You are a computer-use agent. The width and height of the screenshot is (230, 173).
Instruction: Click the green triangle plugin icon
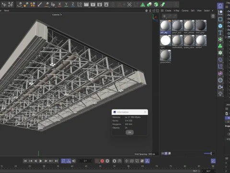coord(143,5)
